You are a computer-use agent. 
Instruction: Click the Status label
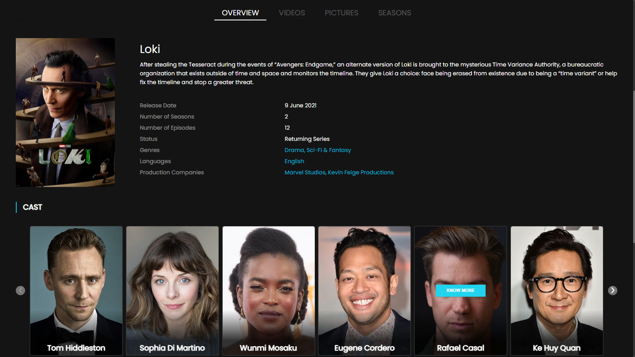(149, 139)
